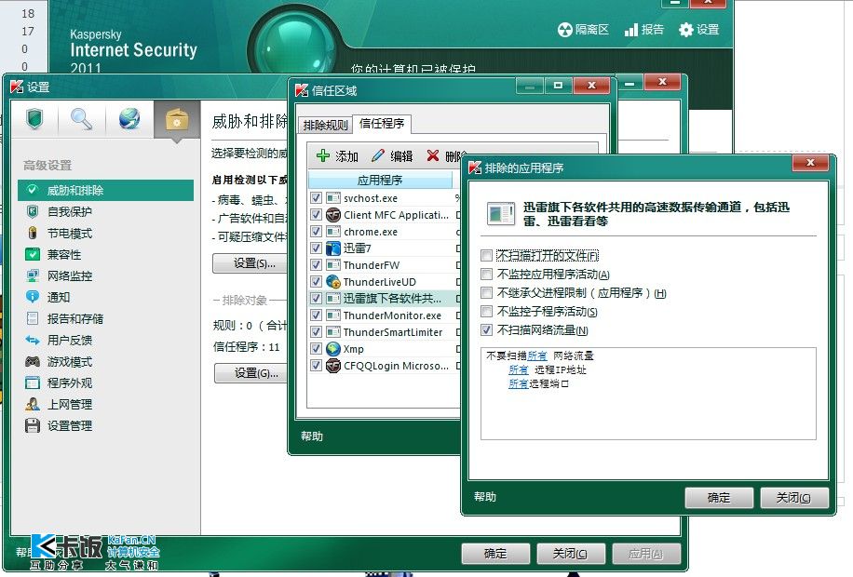Open the yellow box advanced settings section
This screenshot has width=853, height=577.
point(176,120)
